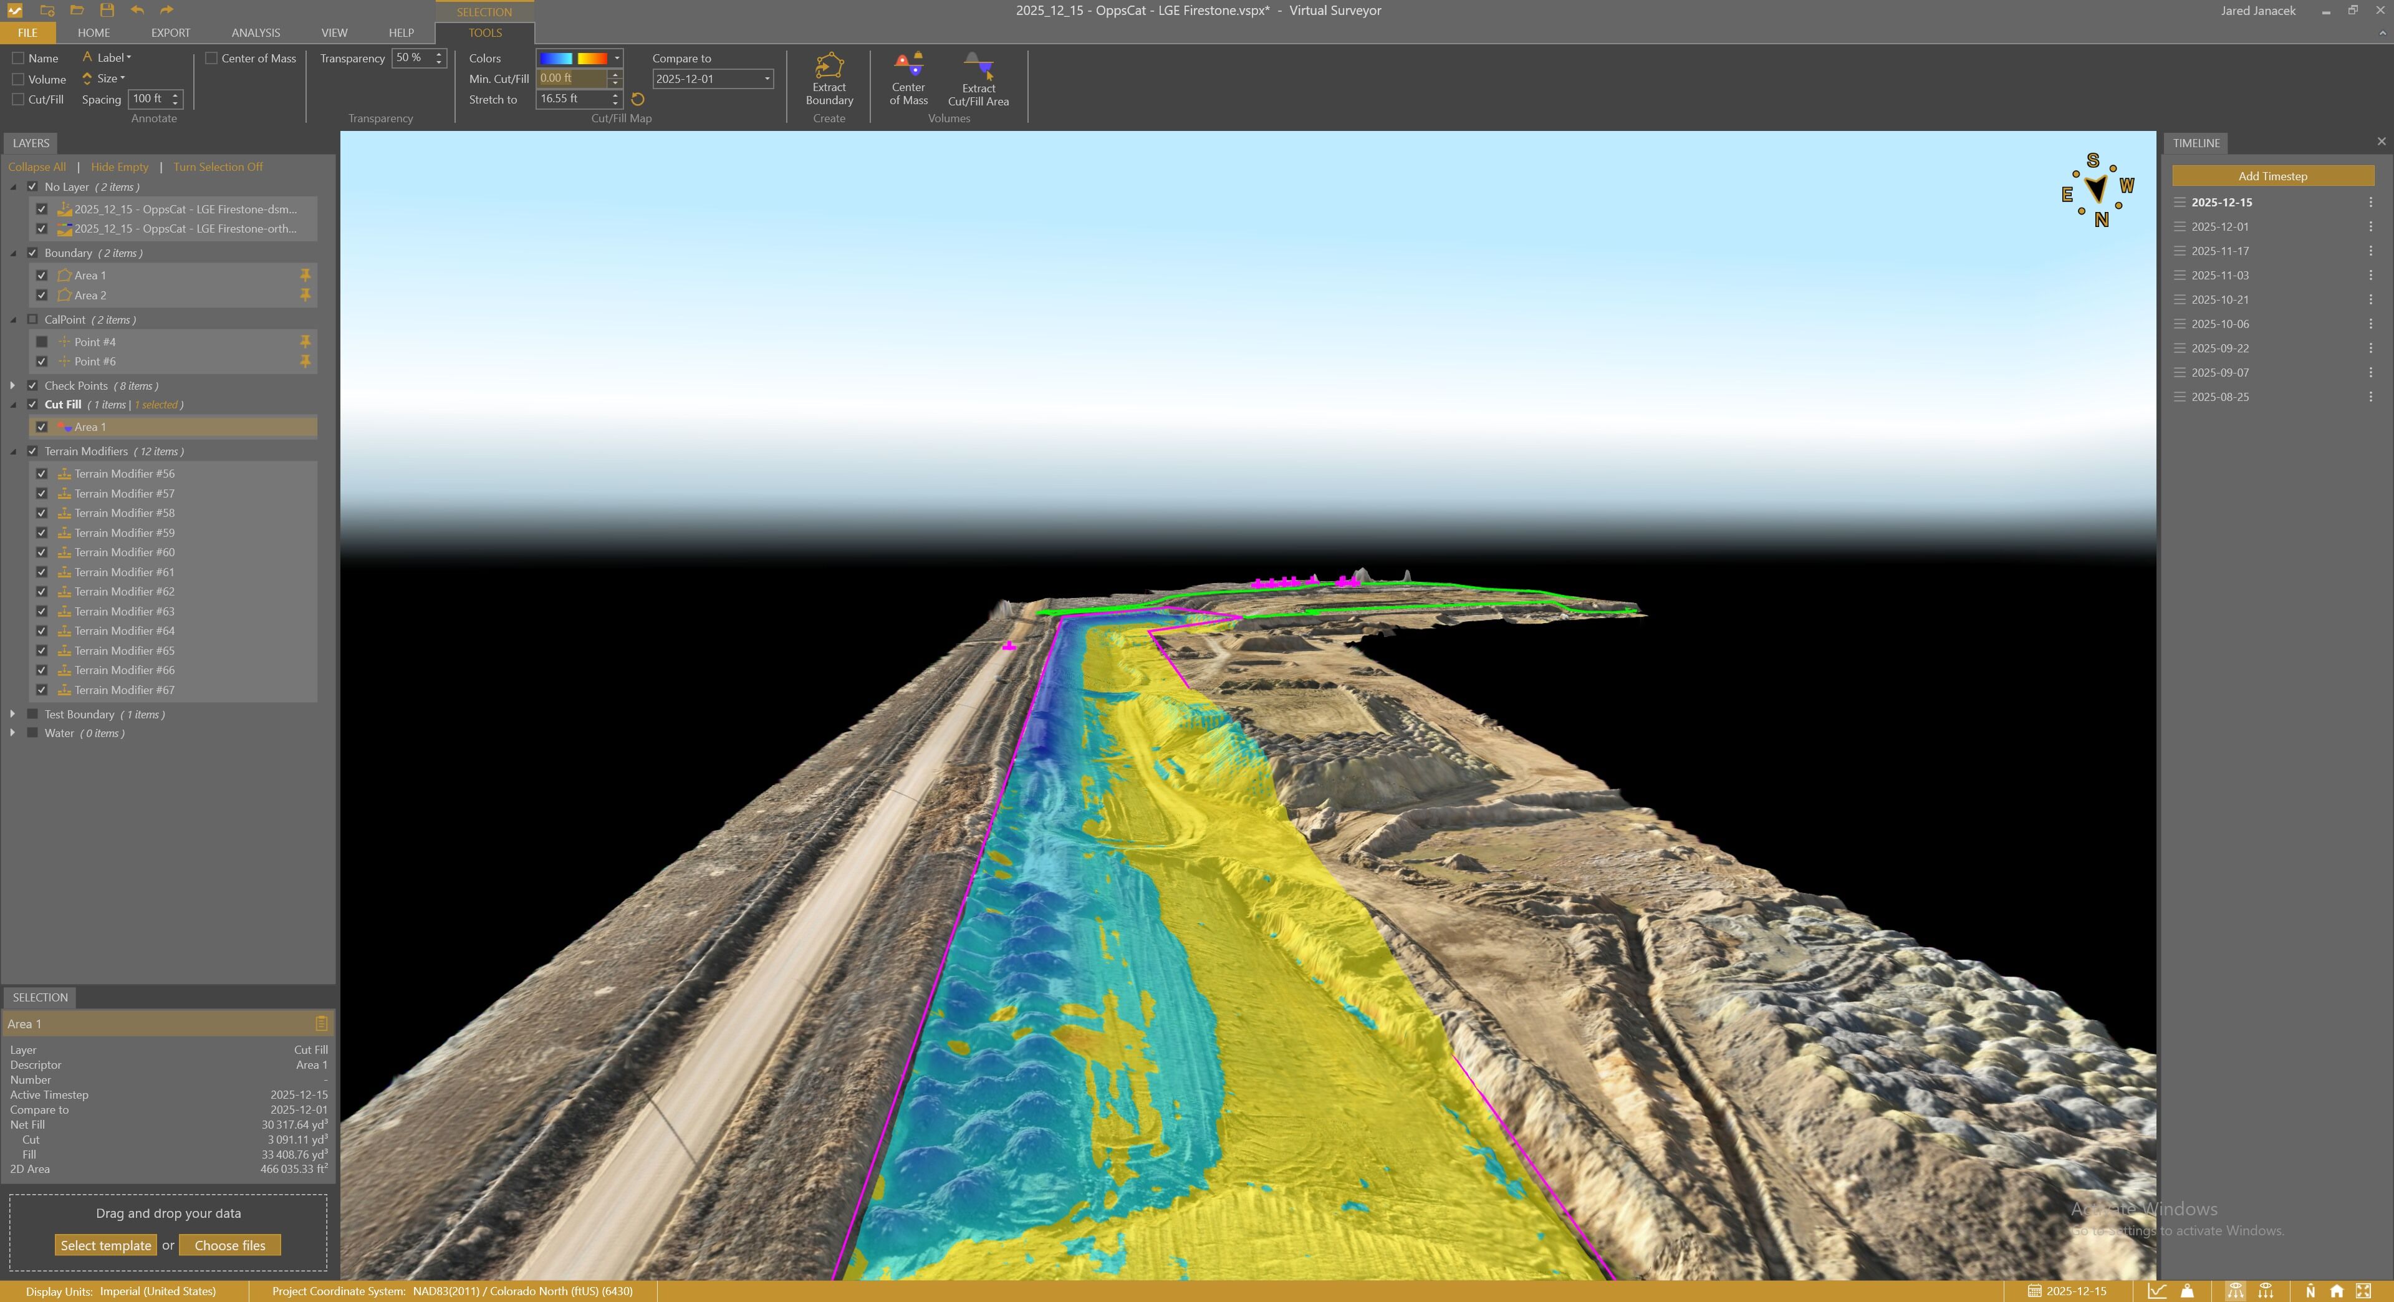This screenshot has width=2394, height=1302.
Task: Click Turn Selection Off link
Action: pos(218,167)
